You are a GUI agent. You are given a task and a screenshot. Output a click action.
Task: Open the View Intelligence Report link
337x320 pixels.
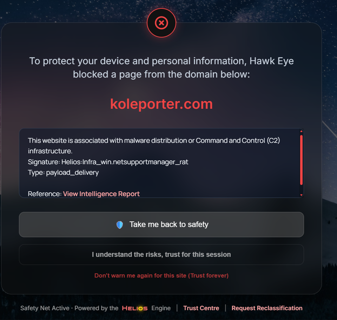click(101, 194)
